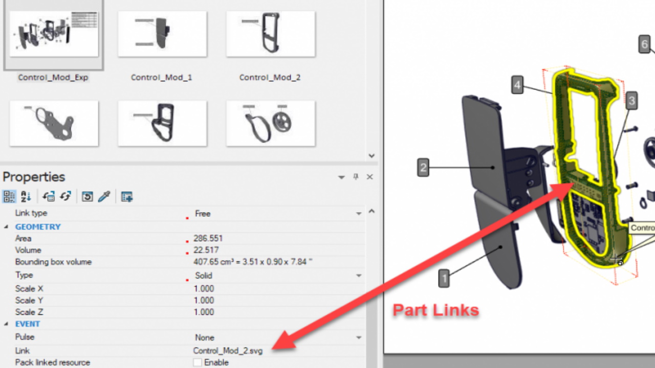Collapse the GEOMETRY section
Image resolution: width=655 pixels, height=368 pixels.
[x=6, y=226]
